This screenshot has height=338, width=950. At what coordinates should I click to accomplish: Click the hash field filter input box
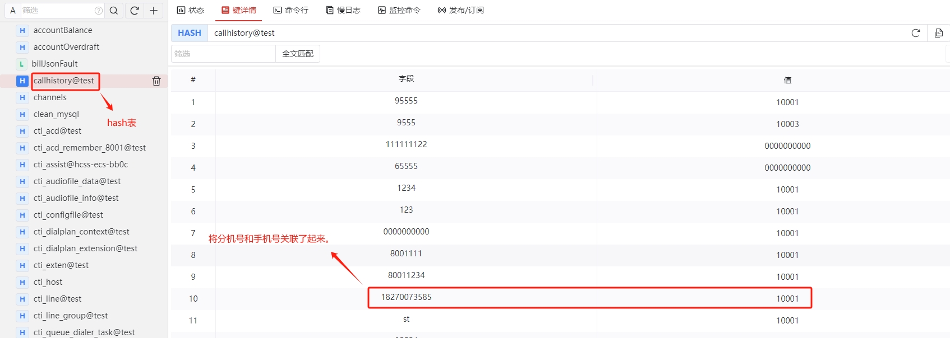tap(223, 54)
